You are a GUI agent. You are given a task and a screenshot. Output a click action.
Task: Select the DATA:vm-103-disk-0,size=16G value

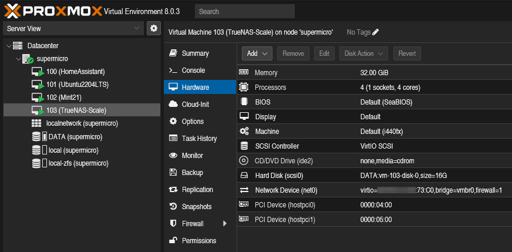coord(403,176)
